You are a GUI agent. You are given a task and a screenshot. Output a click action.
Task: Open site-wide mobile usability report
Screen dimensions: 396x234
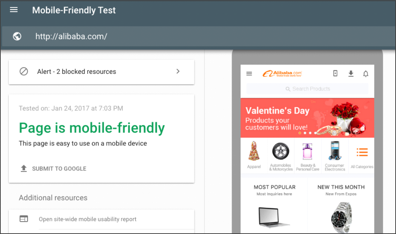click(88, 219)
